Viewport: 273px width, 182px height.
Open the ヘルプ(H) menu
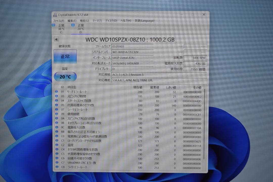click(x=126, y=21)
